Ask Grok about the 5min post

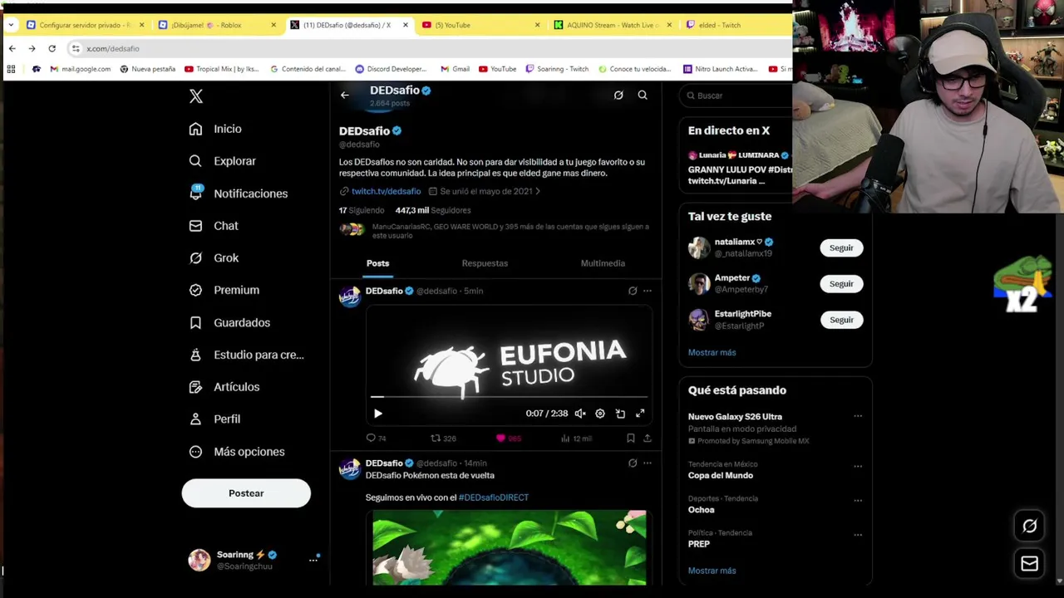pyautogui.click(x=633, y=291)
